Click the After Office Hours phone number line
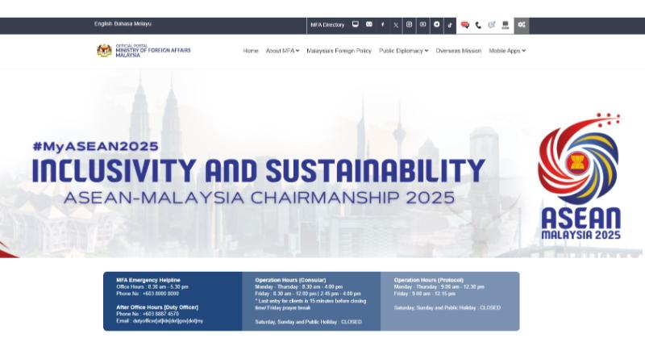 pyautogui.click(x=148, y=314)
